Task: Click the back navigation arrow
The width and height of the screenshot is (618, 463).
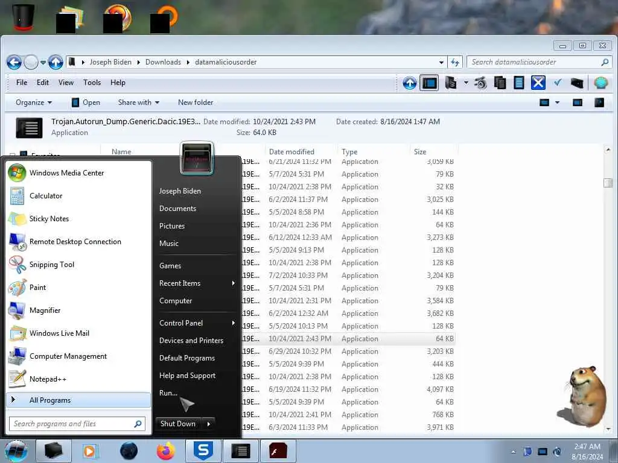Action: coord(14,62)
